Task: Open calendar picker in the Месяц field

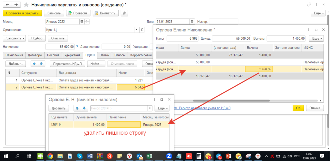Action: point(82,22)
